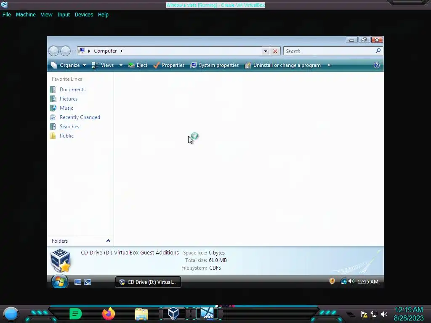Screen dimensions: 431x323
Task: Open the address bar history dropdown
Action: [x=266, y=51]
